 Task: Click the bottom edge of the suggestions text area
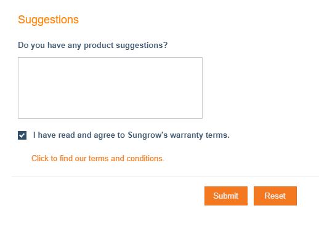[110, 118]
